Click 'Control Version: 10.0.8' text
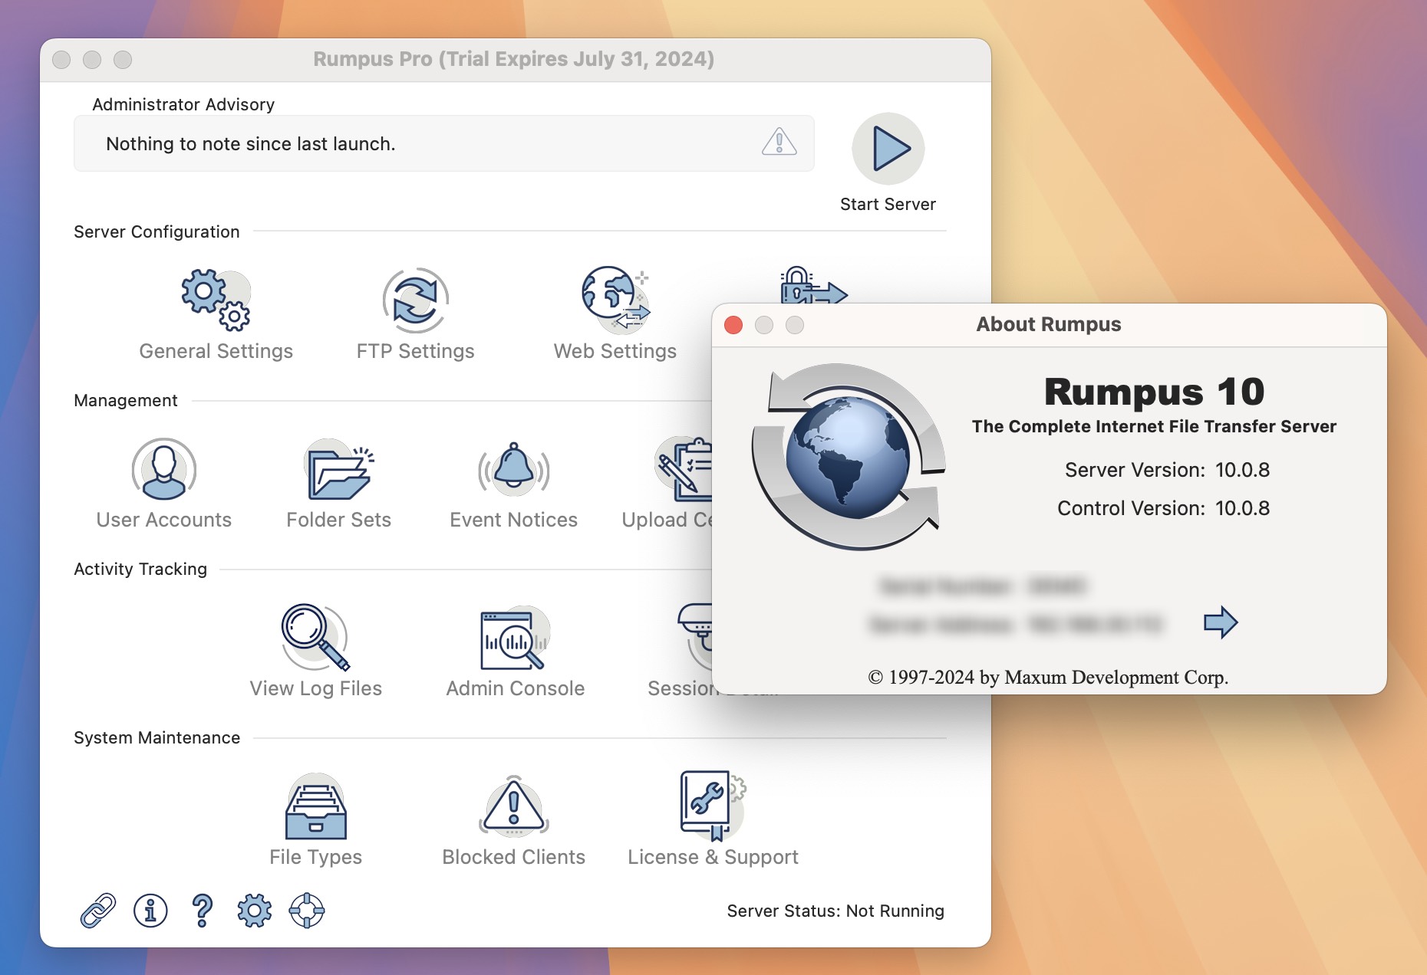Screen dimensions: 1427x975 click(1163, 508)
